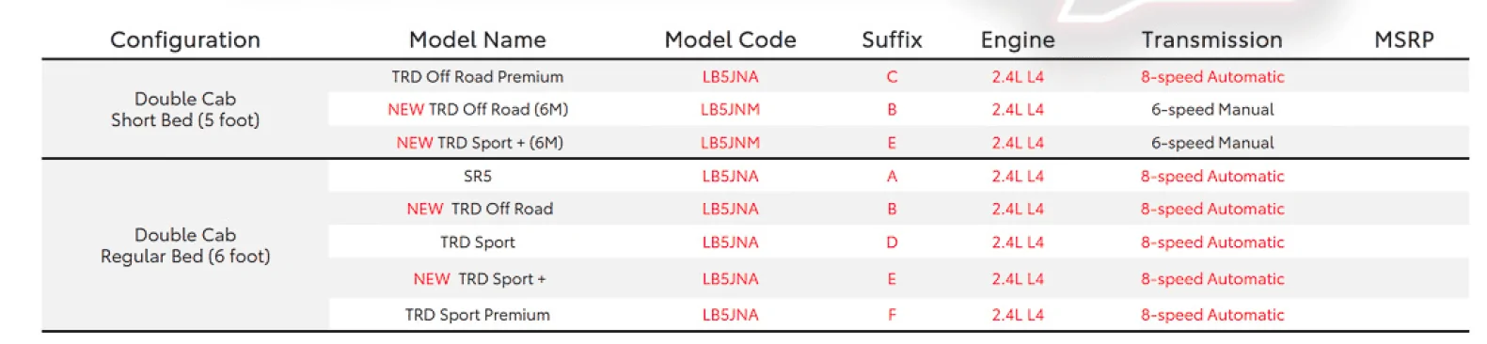Click the LB5JNM code in TRD Off Road (6M) row
Image resolution: width=1487 pixels, height=344 pixels.
point(730,109)
